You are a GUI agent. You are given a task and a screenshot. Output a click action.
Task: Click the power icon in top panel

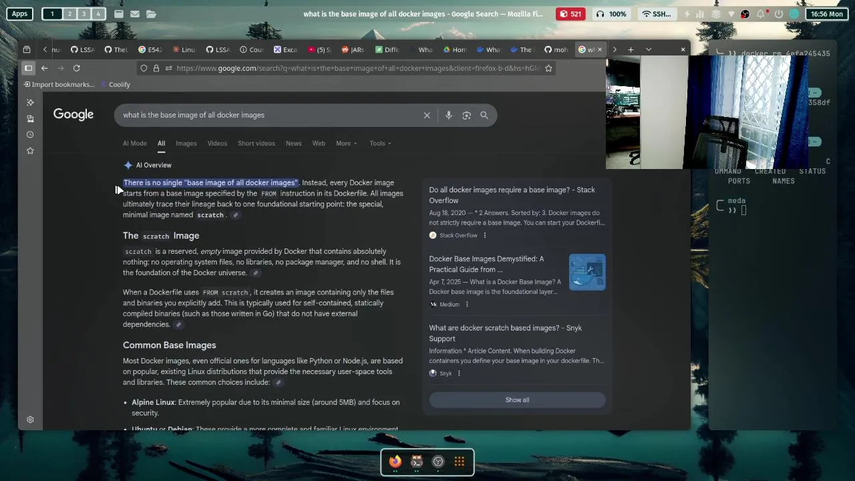(778, 13)
